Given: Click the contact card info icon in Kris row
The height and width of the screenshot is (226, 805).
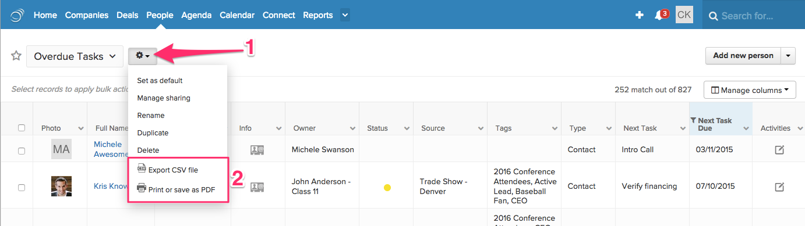Looking at the screenshot, I should tap(257, 187).
